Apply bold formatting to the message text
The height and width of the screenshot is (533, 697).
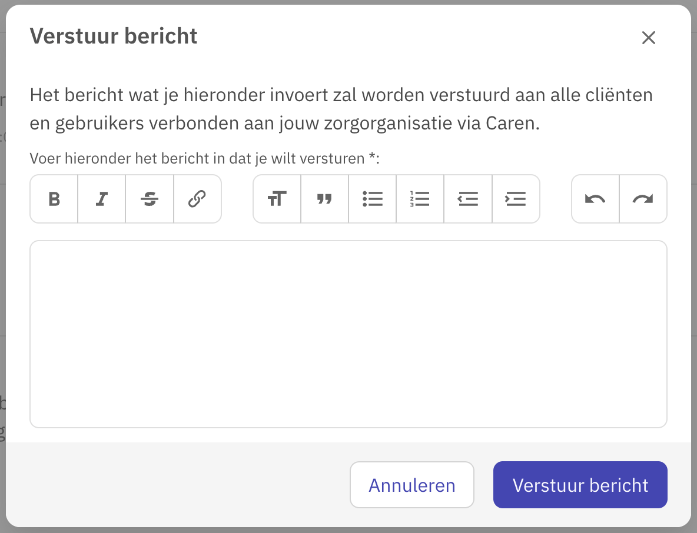[54, 199]
